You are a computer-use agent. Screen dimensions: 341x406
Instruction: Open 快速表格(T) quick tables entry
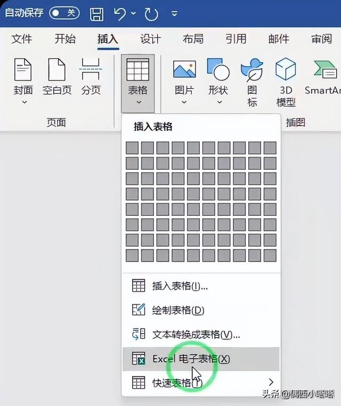(x=201, y=382)
